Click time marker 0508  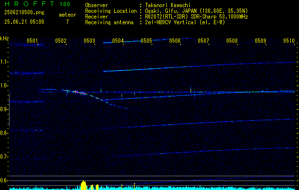tap(232, 40)
